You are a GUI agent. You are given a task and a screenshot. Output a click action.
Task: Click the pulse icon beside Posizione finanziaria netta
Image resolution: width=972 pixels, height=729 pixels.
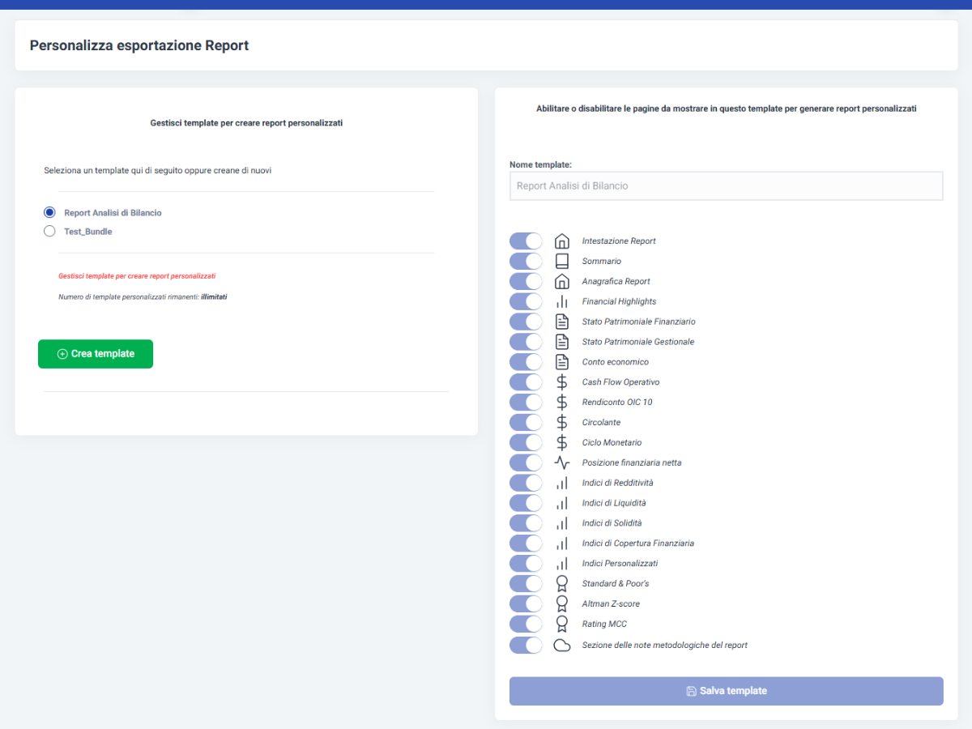coord(562,463)
